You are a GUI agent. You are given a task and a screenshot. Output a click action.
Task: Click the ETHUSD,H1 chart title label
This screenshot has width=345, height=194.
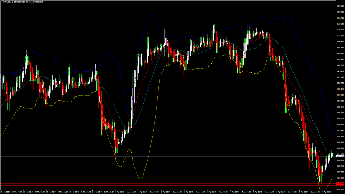click(8, 2)
